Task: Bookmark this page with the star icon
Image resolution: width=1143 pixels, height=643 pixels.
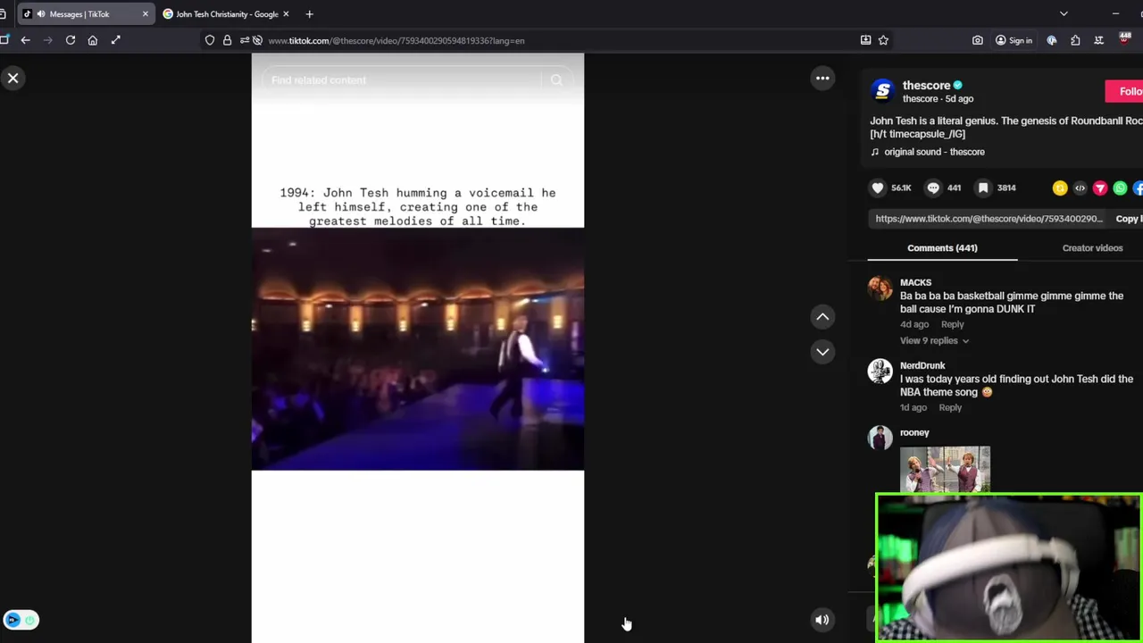Action: pyautogui.click(x=883, y=40)
